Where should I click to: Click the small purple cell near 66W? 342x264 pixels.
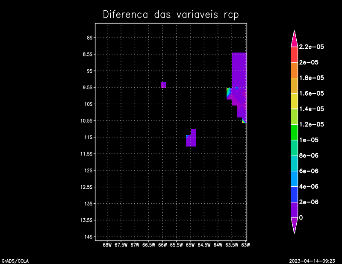tap(163, 85)
